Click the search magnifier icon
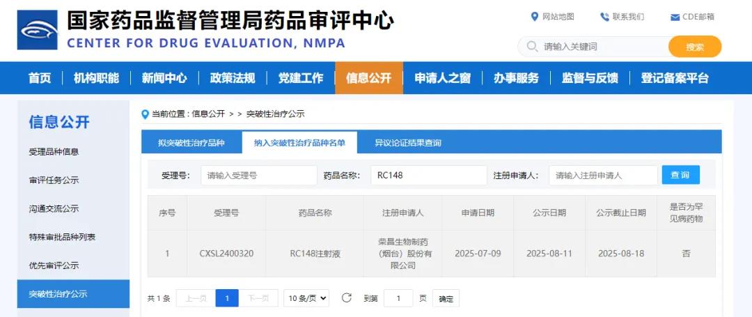 (x=532, y=47)
